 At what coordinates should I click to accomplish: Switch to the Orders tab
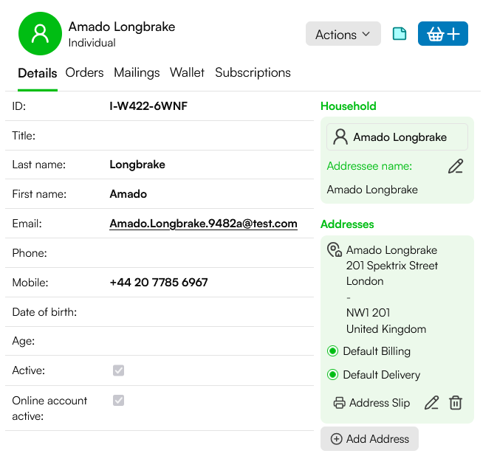click(x=84, y=72)
